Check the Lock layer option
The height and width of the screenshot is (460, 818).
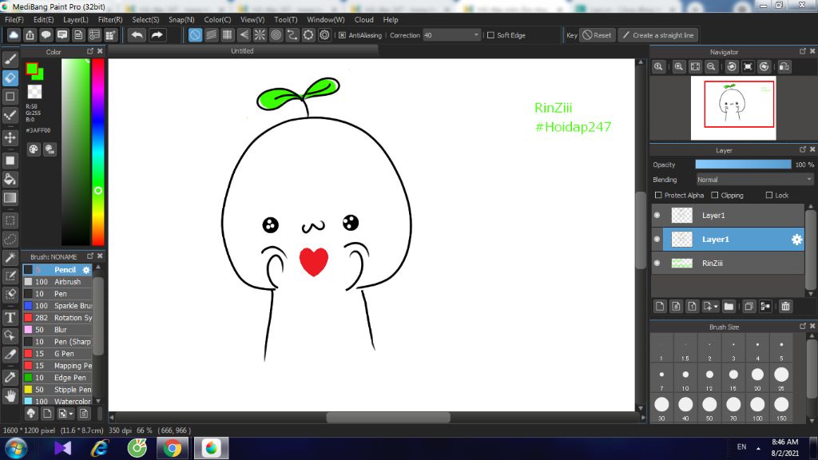tap(769, 196)
